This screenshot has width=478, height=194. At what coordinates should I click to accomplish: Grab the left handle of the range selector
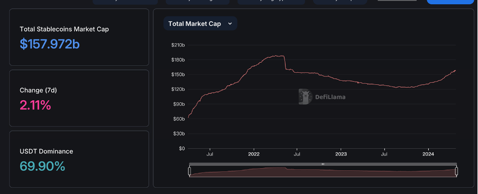(x=189, y=171)
